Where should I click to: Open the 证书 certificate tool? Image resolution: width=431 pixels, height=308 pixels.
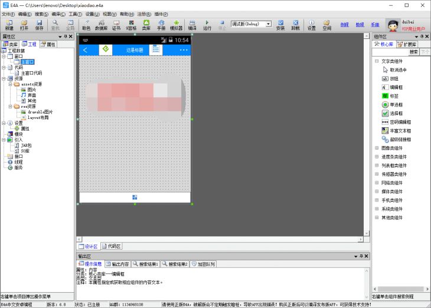116,25
